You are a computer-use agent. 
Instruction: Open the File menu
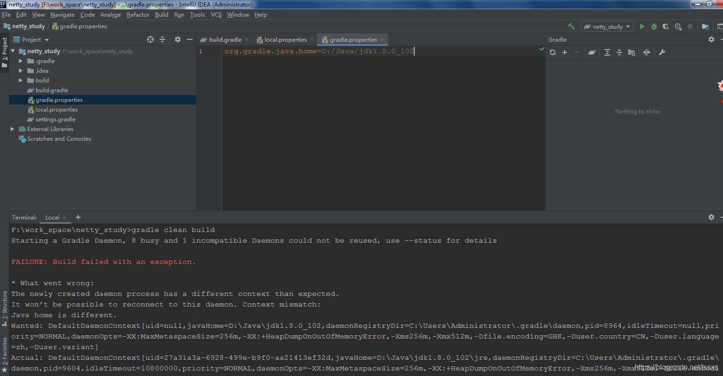coord(6,15)
